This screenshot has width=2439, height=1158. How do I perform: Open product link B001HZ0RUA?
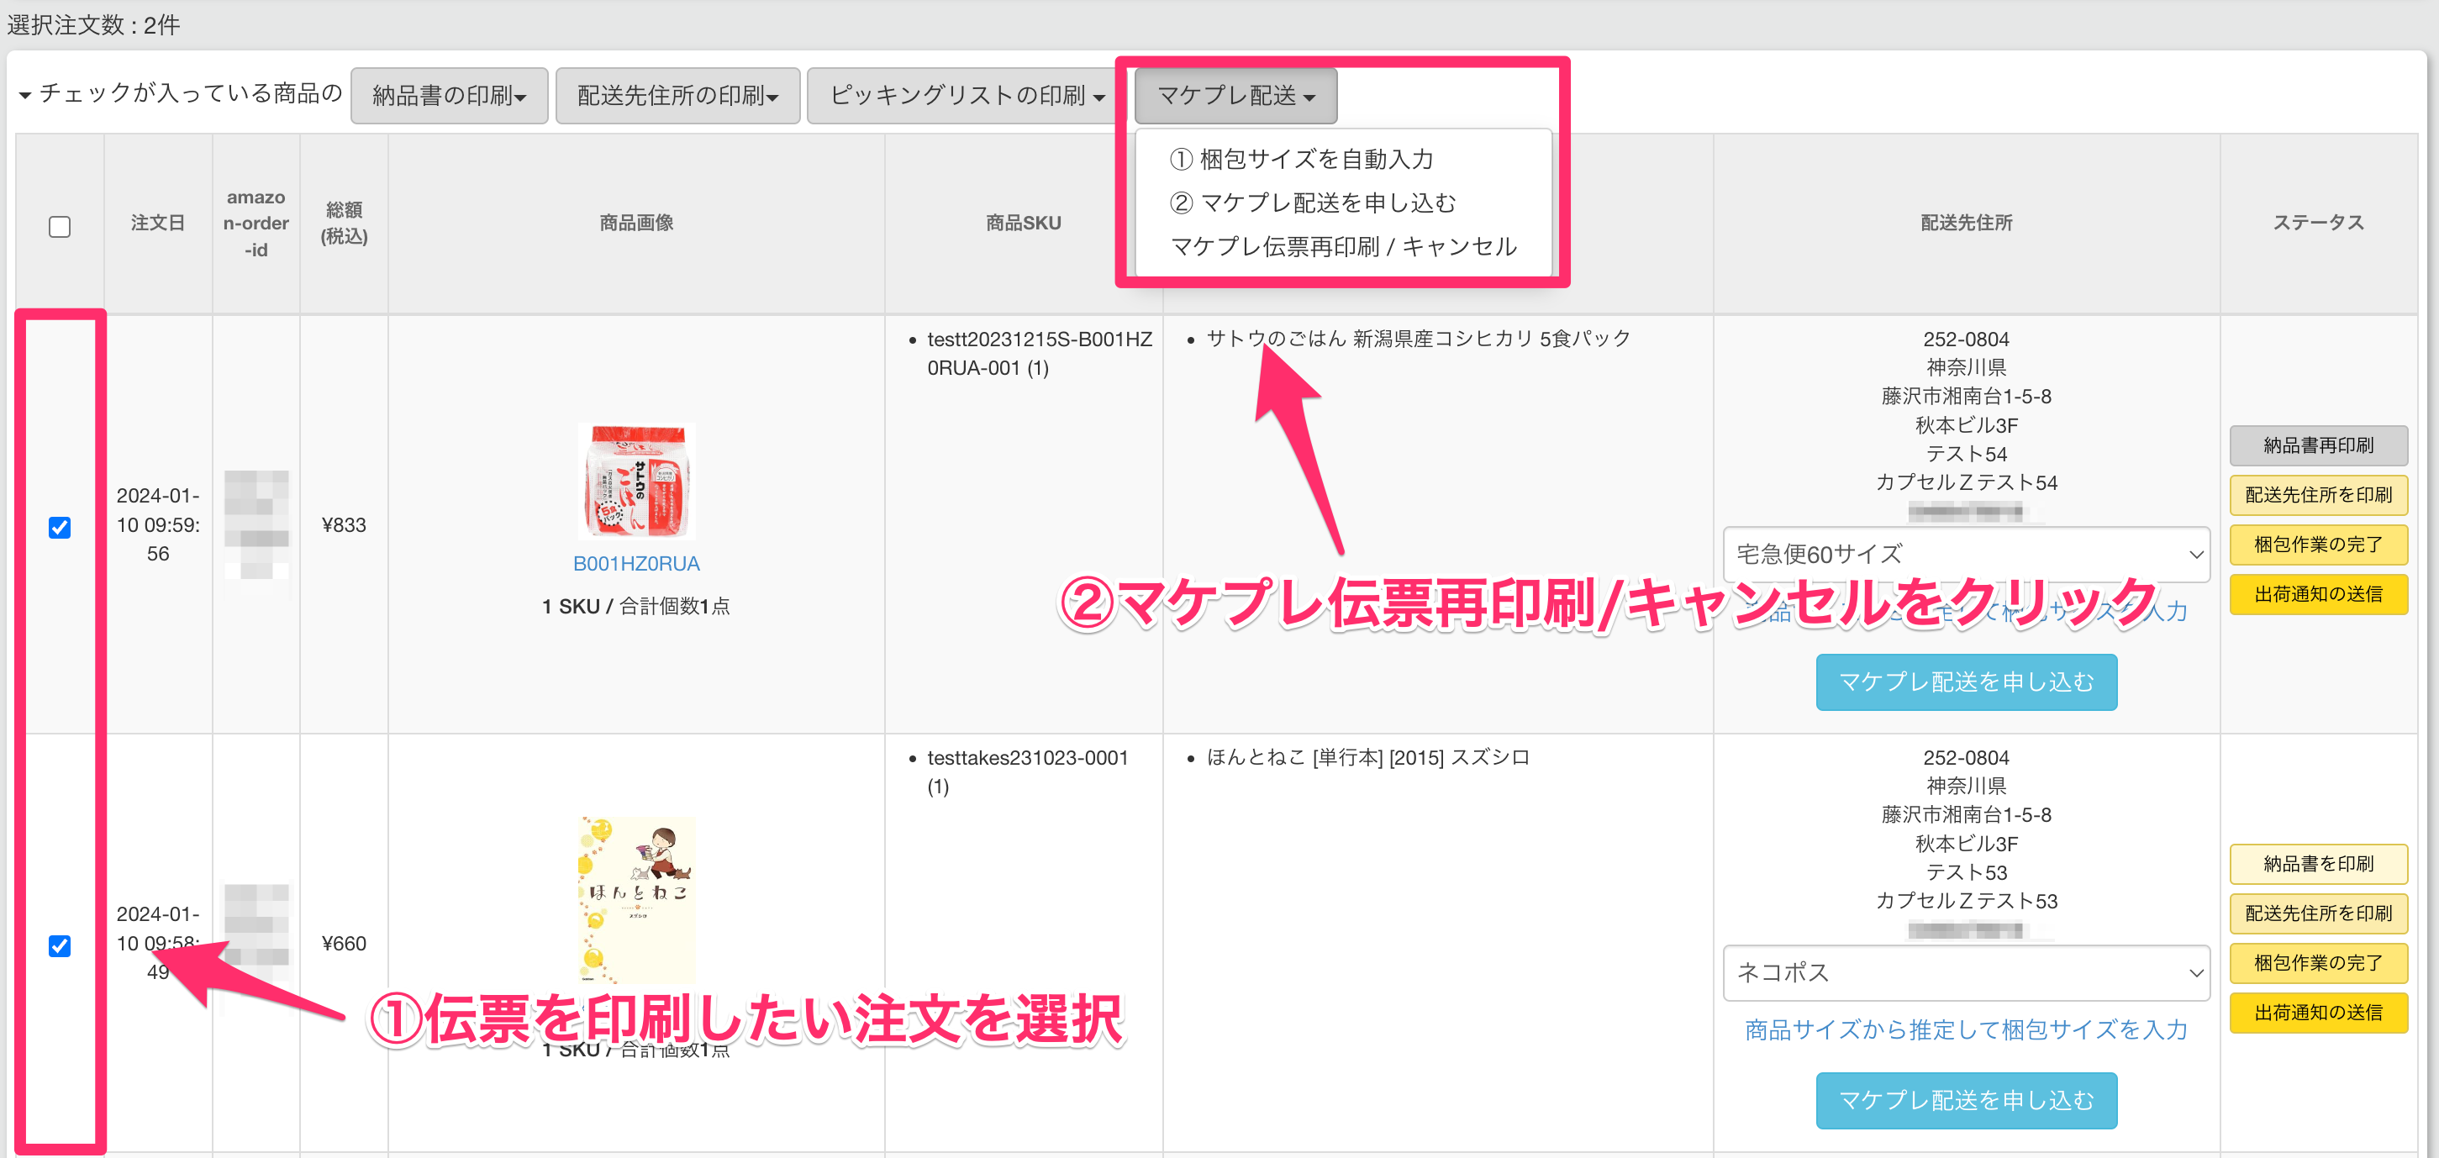636,562
